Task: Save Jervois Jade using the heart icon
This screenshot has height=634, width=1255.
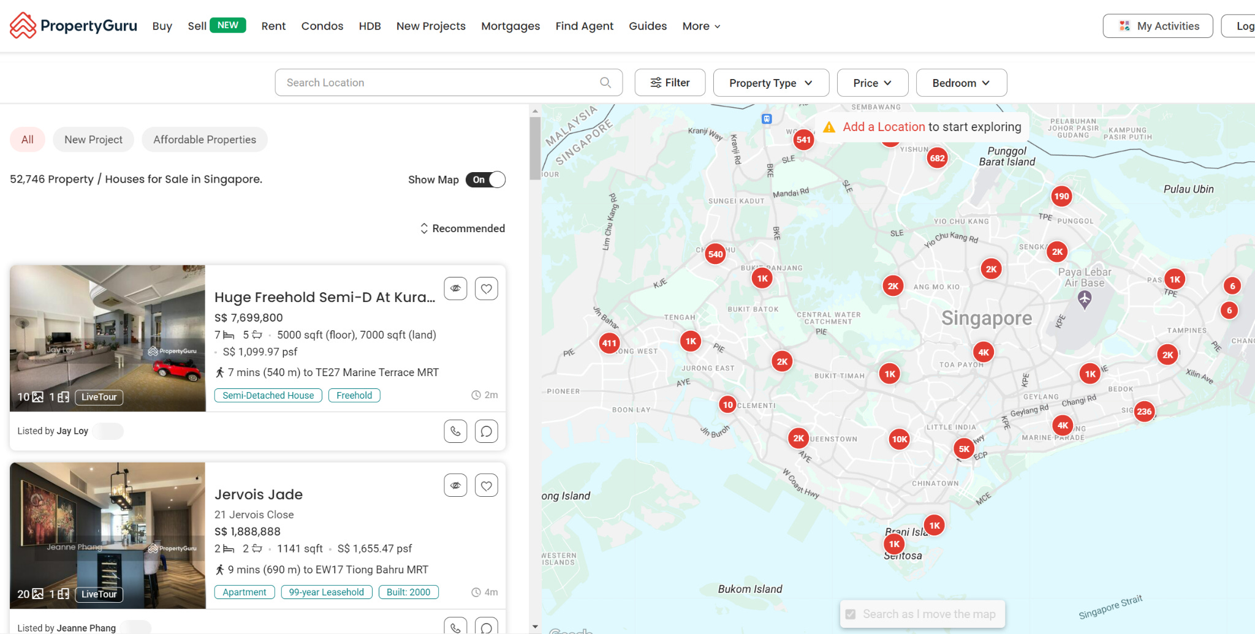Action: pyautogui.click(x=487, y=485)
